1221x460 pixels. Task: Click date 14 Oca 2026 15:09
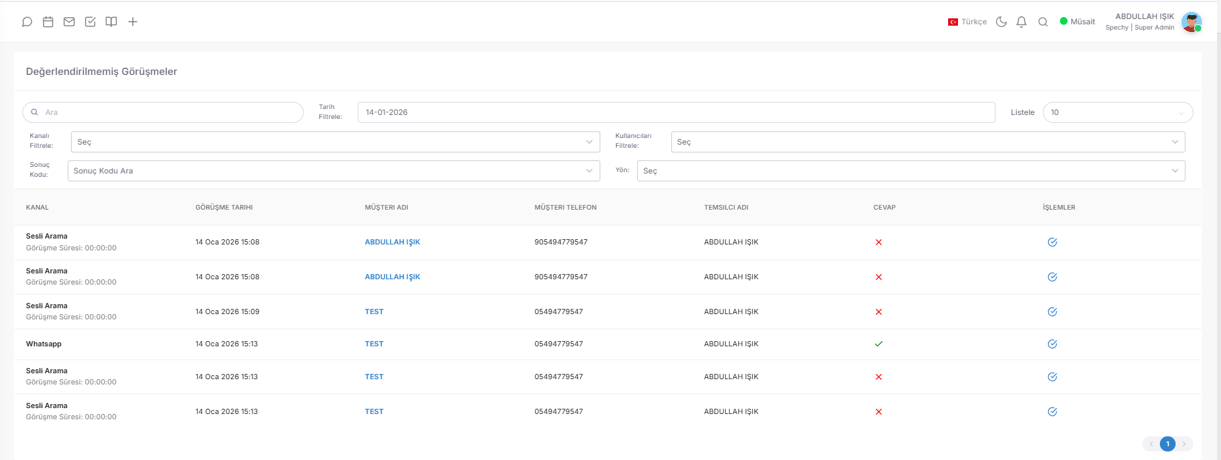coord(227,311)
